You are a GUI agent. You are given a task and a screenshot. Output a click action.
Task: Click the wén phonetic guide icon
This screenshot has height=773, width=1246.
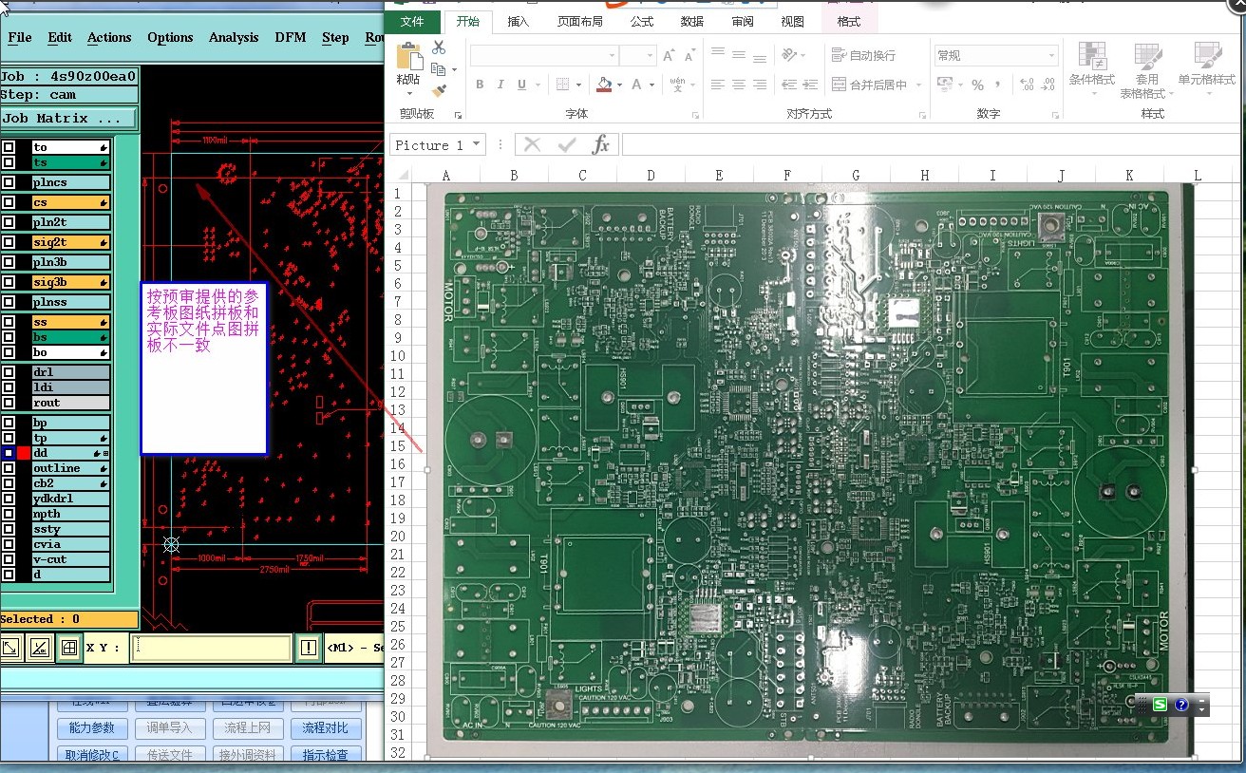point(677,85)
